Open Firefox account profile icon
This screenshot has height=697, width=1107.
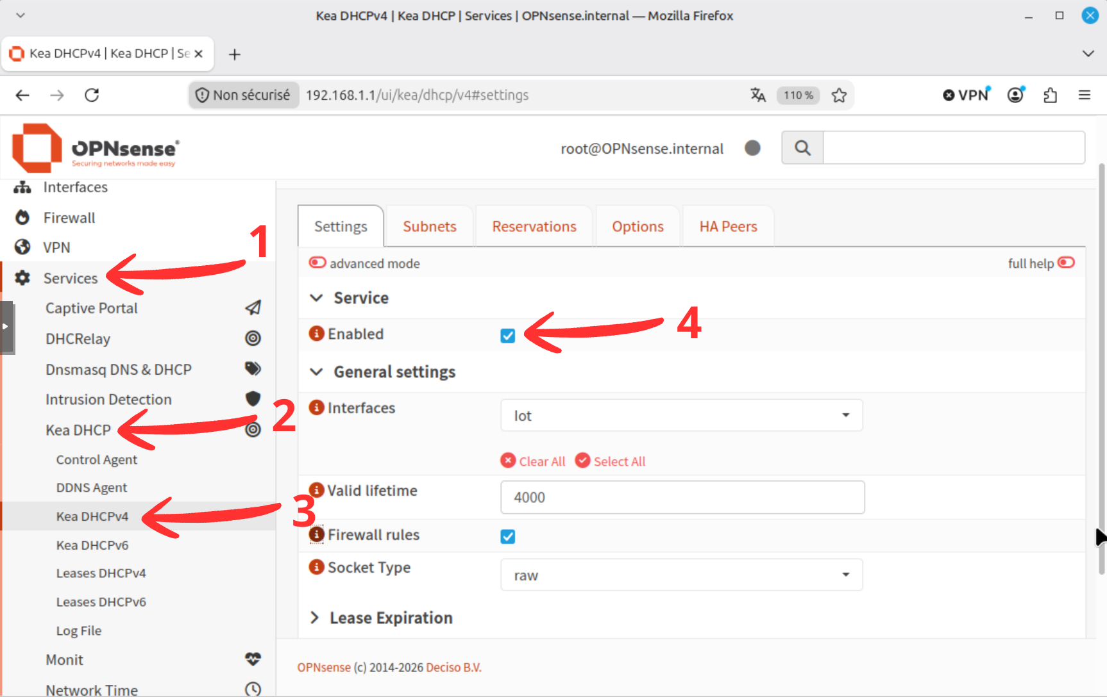[x=1016, y=95]
